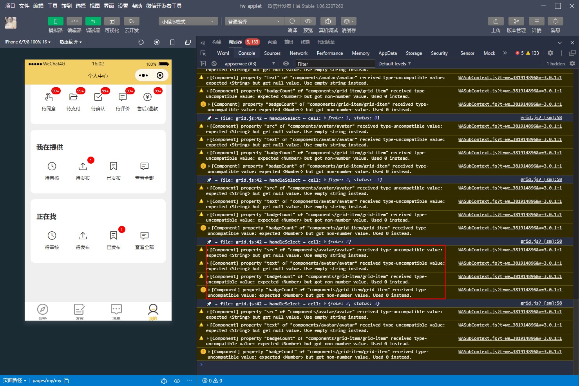This screenshot has width=579, height=386.
Task: Toggle the 编辑器 editor panel button
Action: 74,21
